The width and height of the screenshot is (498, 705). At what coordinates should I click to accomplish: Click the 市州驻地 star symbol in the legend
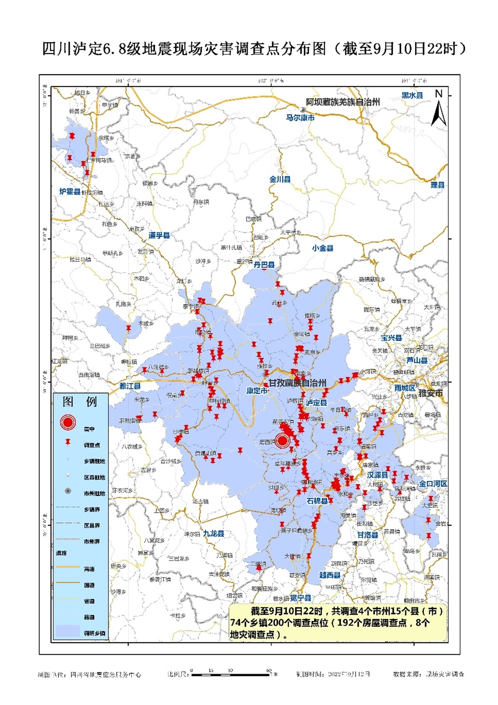68,491
